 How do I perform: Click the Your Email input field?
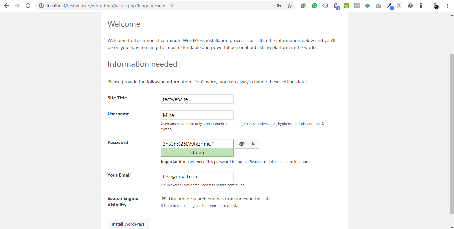pos(197,176)
